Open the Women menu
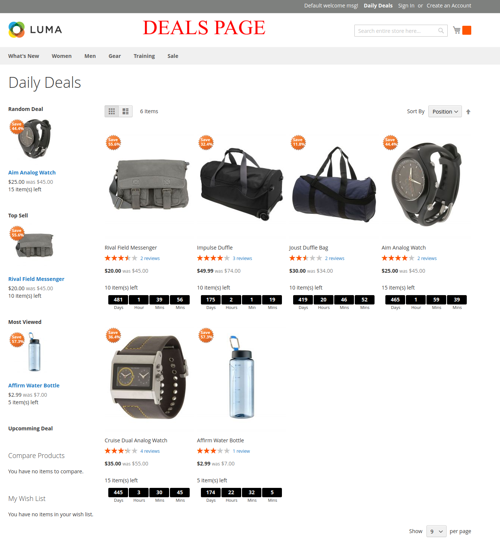The height and width of the screenshot is (557, 500). click(62, 56)
